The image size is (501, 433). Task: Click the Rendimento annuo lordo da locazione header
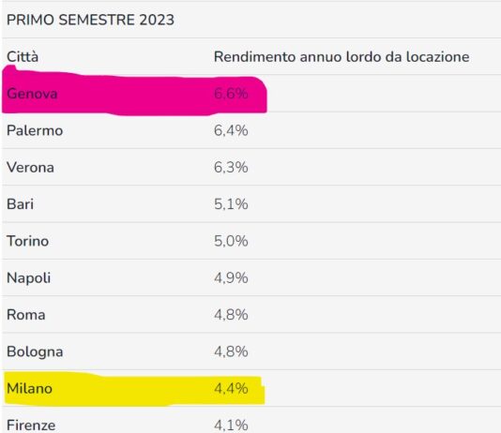(x=342, y=57)
